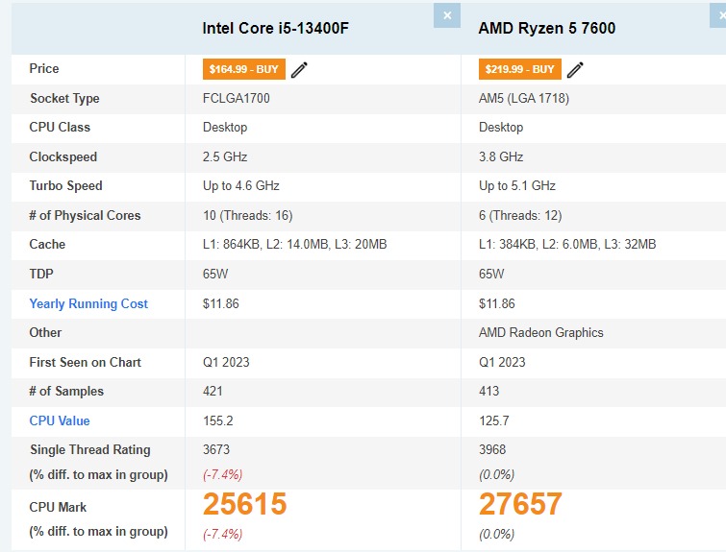Viewport: 726px width, 552px height.
Task: Select the AMD Ryzen 5 7600 heading
Action: click(547, 28)
